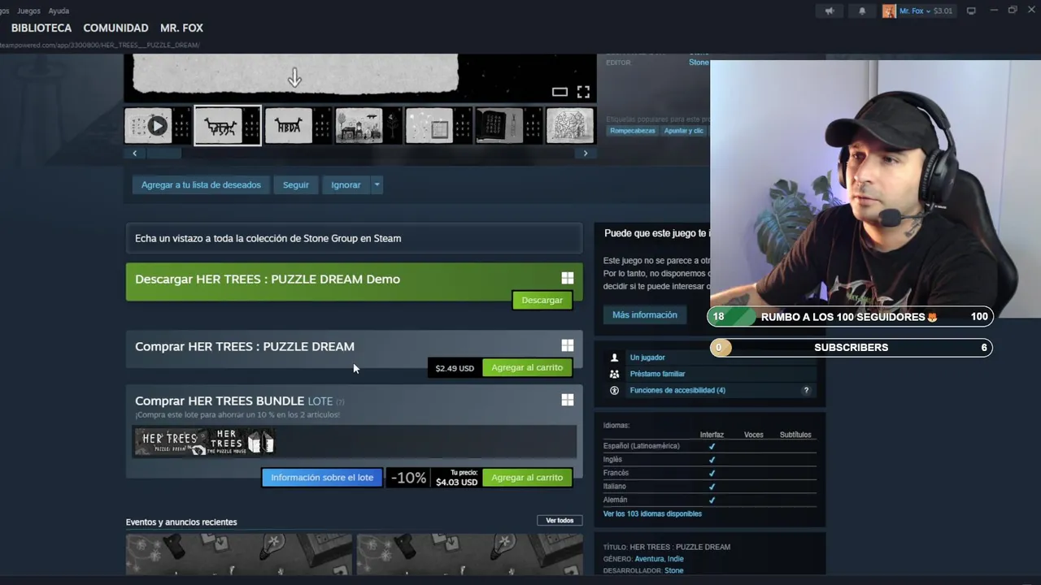Click Agregar a tu lista de deseados
Image resolution: width=1041 pixels, height=585 pixels.
pyautogui.click(x=201, y=184)
